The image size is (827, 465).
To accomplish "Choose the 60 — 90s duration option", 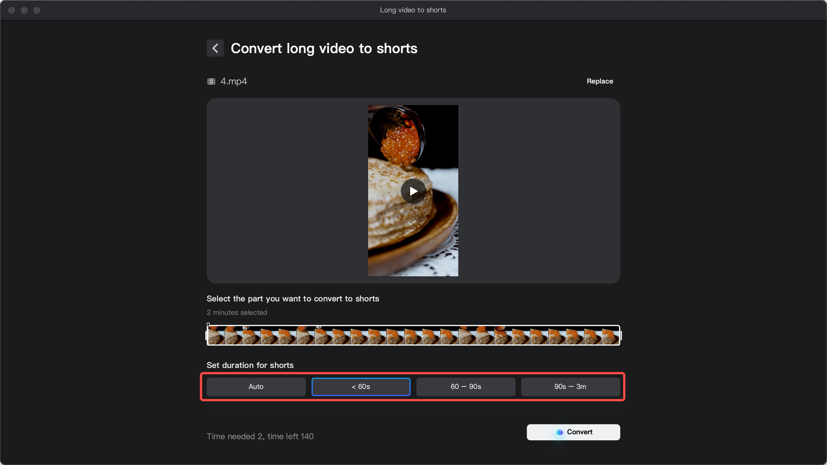I will [x=465, y=387].
